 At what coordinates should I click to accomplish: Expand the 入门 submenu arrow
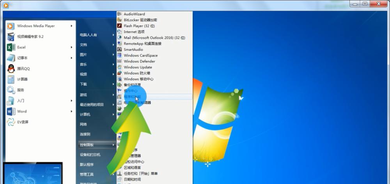point(72,101)
